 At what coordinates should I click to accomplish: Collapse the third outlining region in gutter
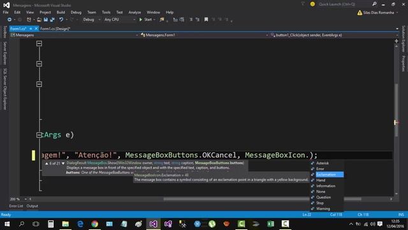pyautogui.click(x=39, y=84)
